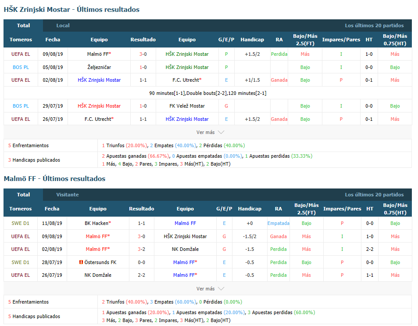418x326 pixels.
Task: Open Los últimos 20 partidos in Malmö section
Action: pos(374,195)
